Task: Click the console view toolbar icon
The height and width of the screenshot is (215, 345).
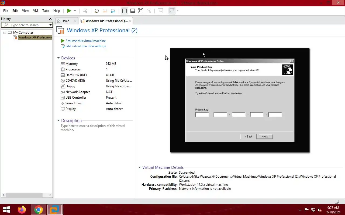Action: click(x=160, y=11)
